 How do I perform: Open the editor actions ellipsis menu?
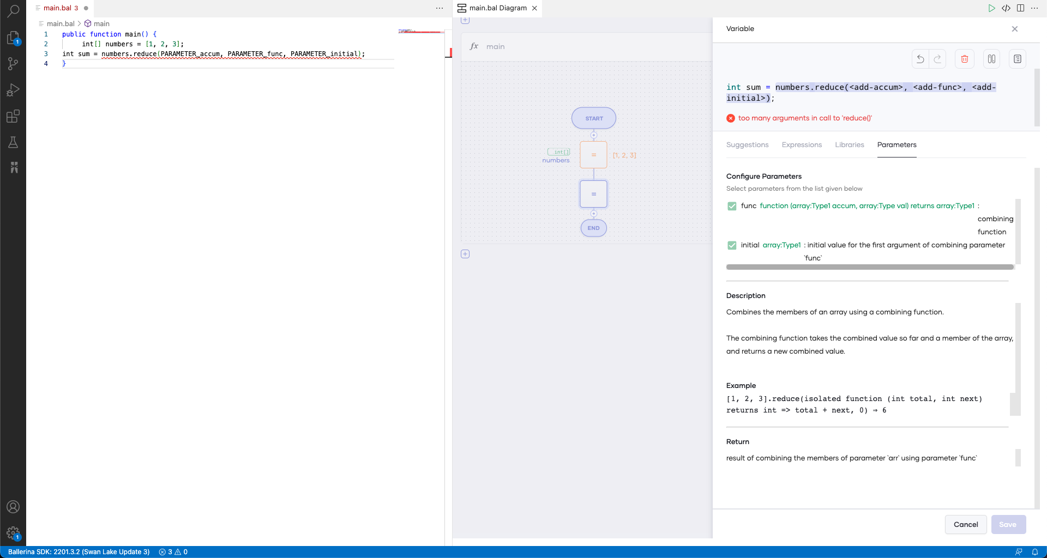pyautogui.click(x=439, y=8)
